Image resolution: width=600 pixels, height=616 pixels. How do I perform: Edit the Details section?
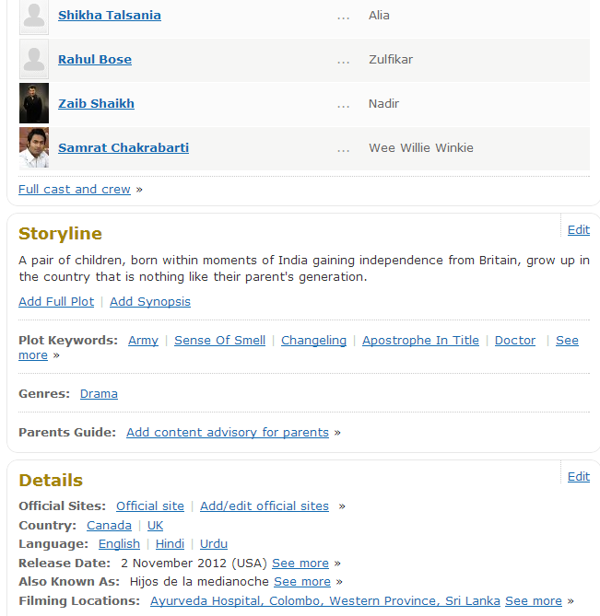pyautogui.click(x=578, y=477)
